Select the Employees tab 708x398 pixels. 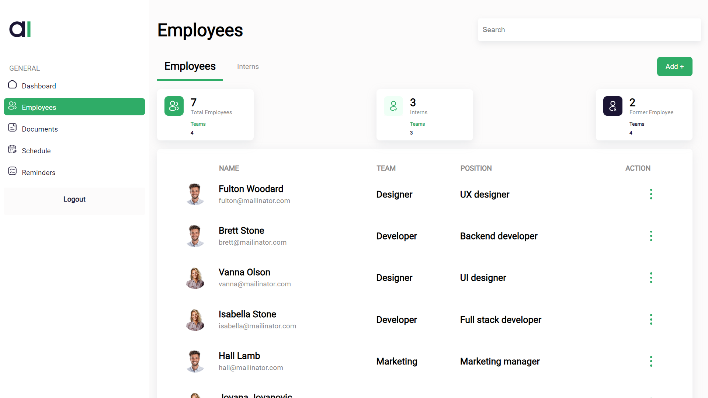[x=190, y=66]
